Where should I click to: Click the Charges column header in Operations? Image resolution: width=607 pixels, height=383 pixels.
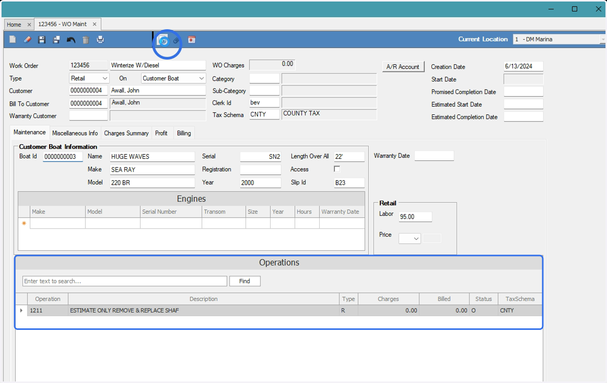coord(388,299)
